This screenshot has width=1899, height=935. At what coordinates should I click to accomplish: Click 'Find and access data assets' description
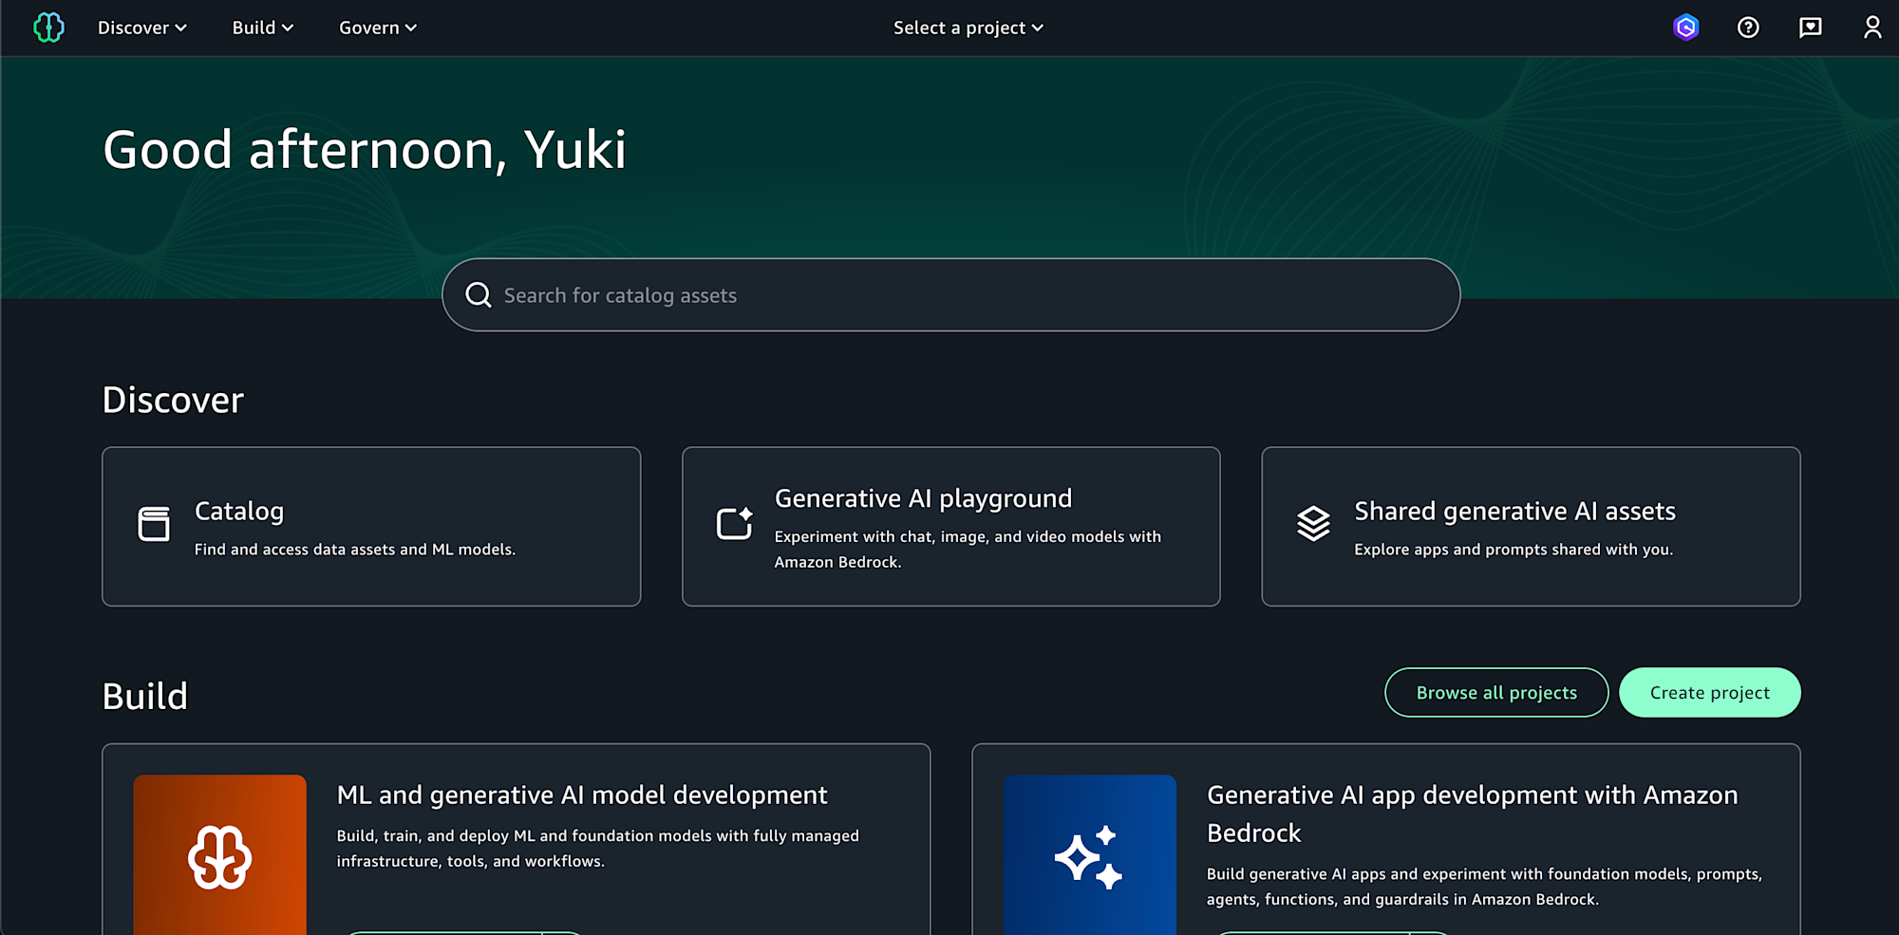(355, 550)
